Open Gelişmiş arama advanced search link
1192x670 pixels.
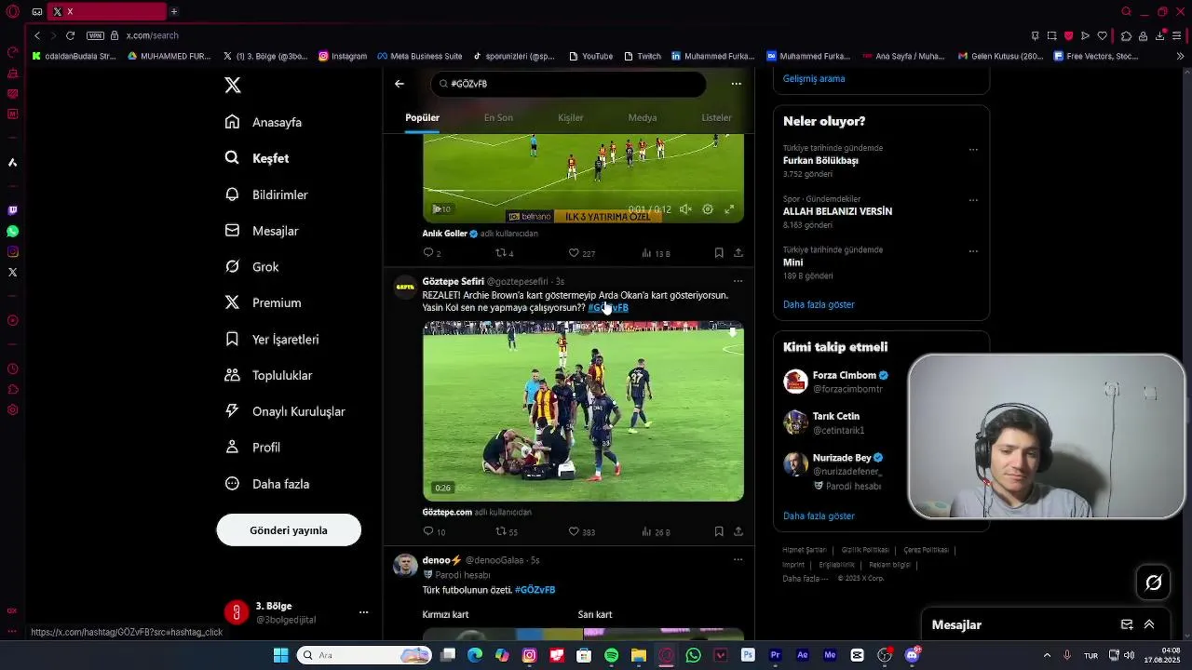point(814,79)
